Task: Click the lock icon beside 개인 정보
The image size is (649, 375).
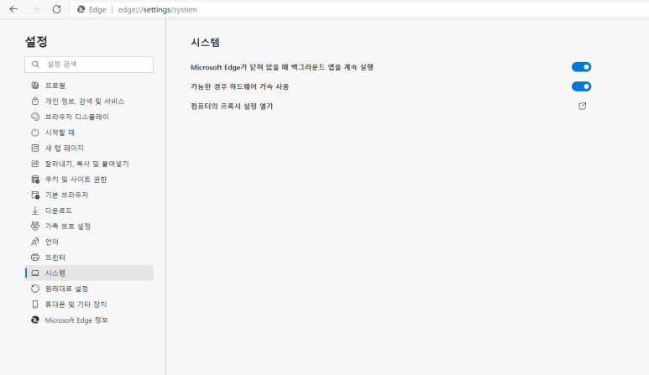Action: click(x=35, y=102)
